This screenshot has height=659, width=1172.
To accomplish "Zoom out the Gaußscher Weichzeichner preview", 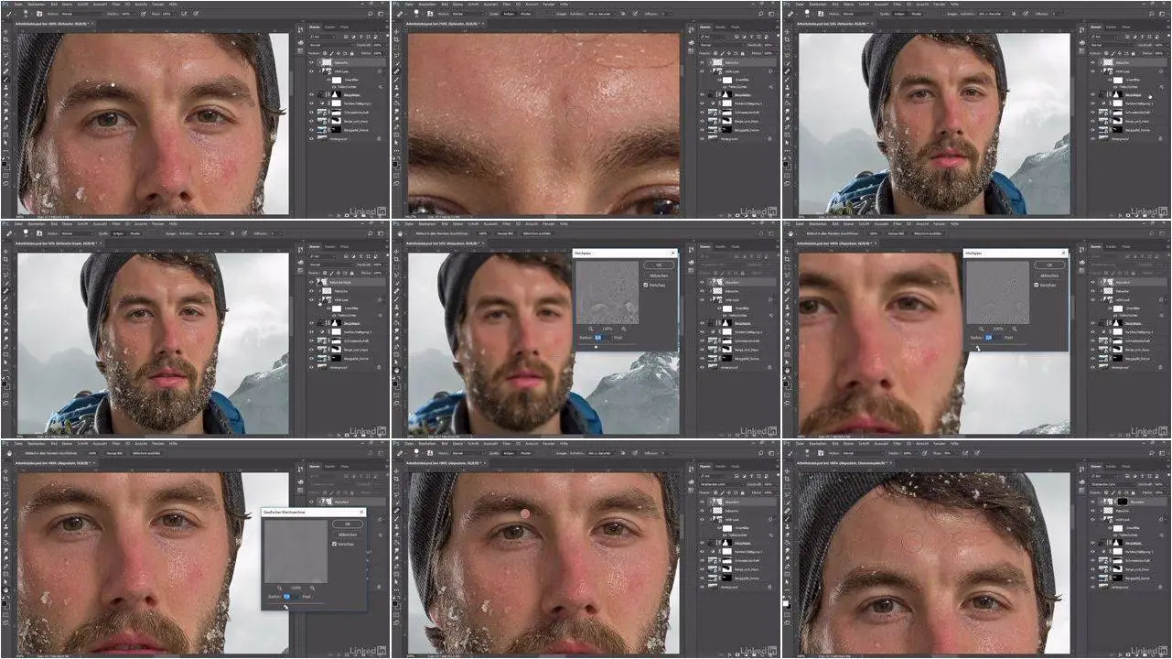I will click(279, 588).
